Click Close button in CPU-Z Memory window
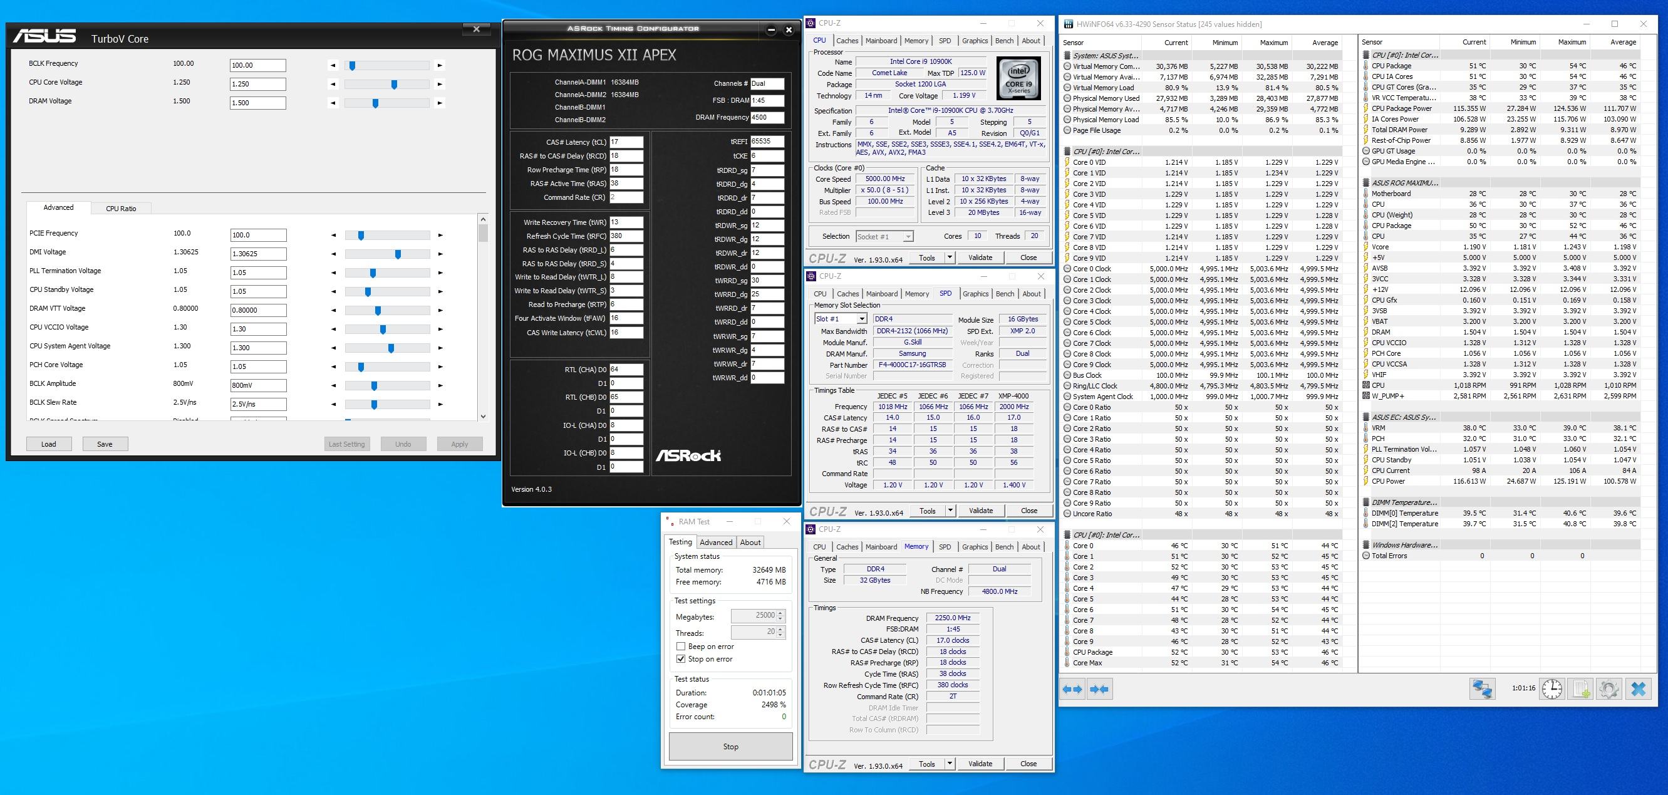The height and width of the screenshot is (795, 1668). [1028, 764]
